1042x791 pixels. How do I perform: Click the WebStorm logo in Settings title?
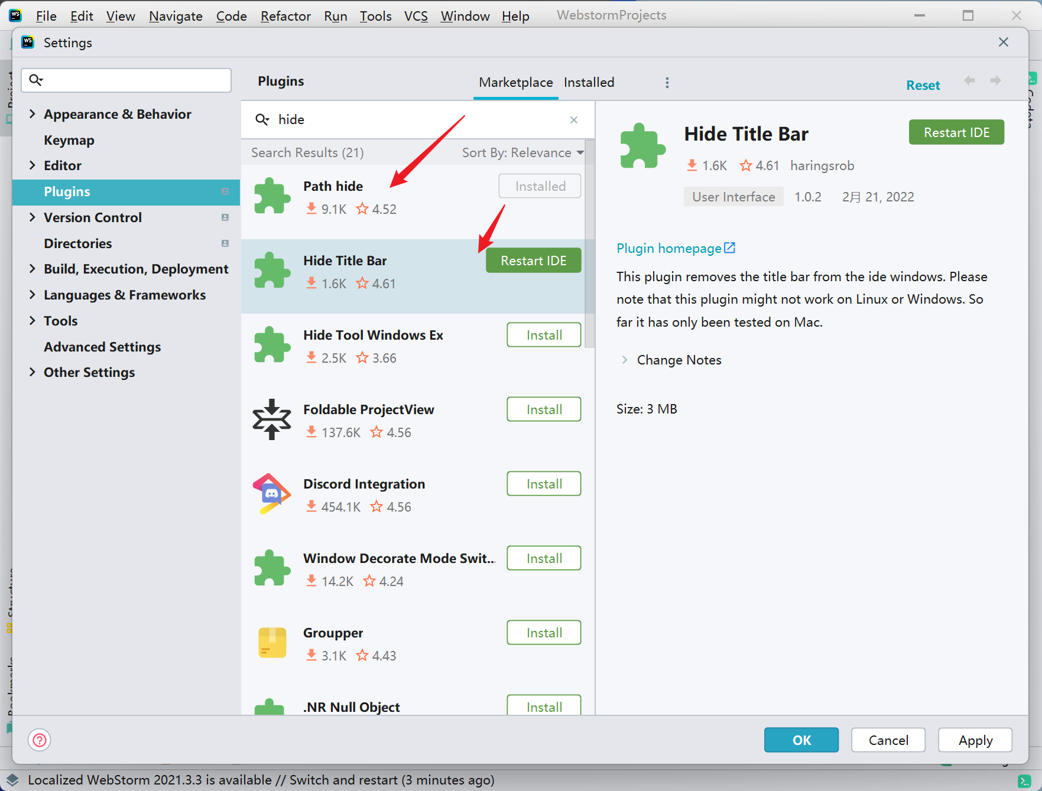tap(28, 42)
